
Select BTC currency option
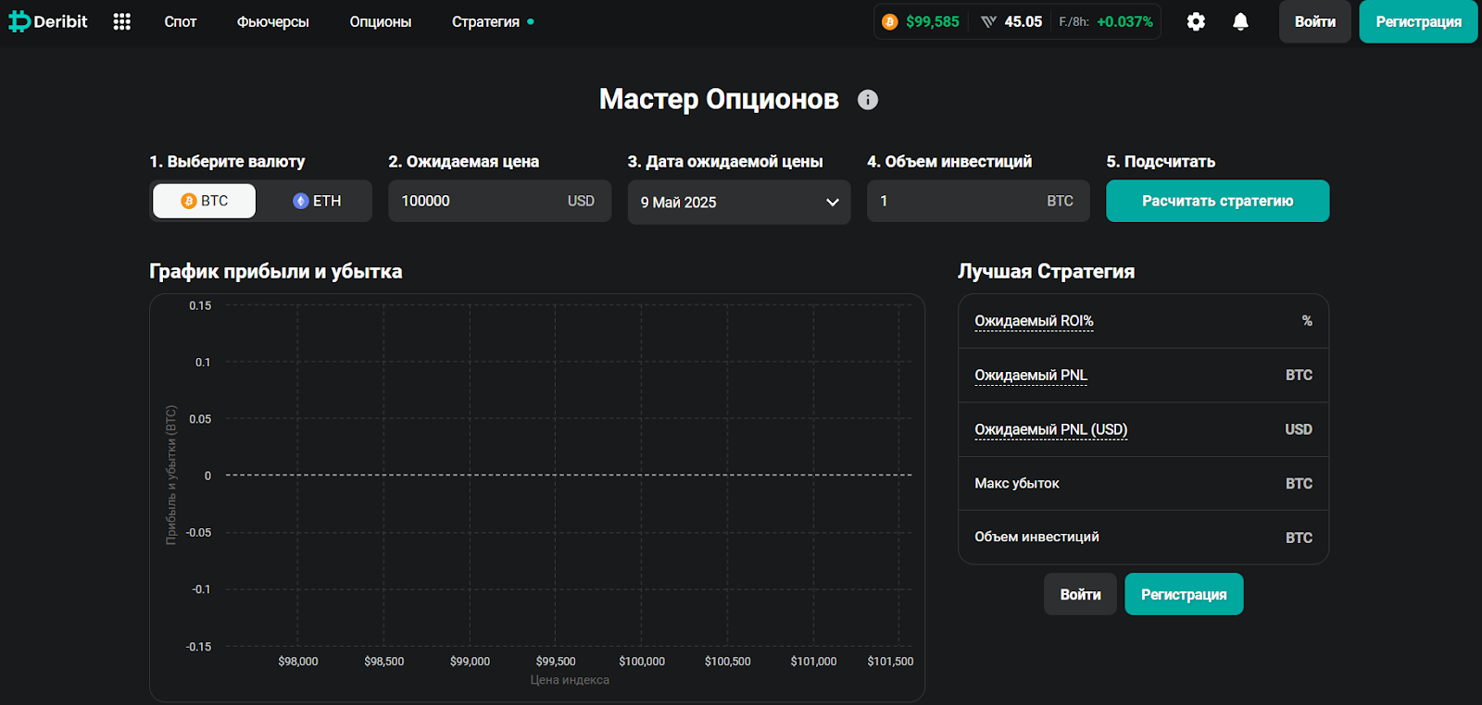pos(204,201)
